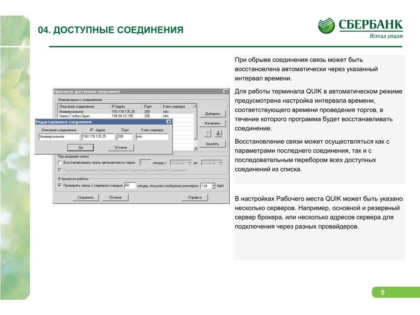Click the connections list scrollbar up arrow
Viewport: 420px width, 315px height.
pyautogui.click(x=195, y=106)
